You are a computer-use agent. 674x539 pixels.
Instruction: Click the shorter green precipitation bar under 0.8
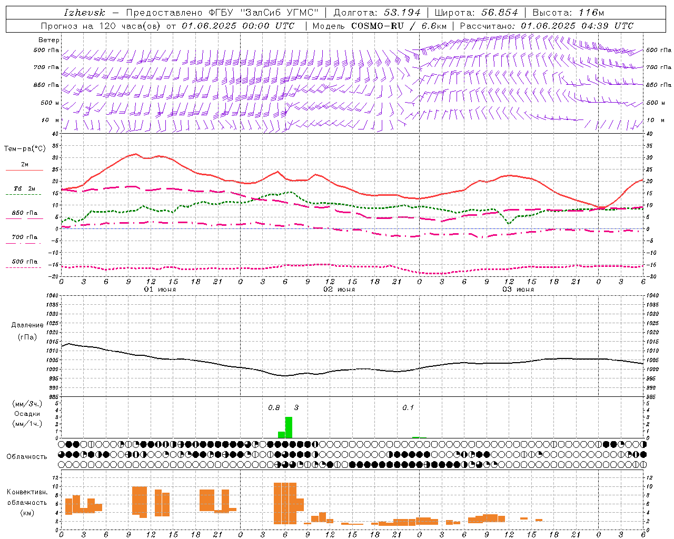(282, 435)
